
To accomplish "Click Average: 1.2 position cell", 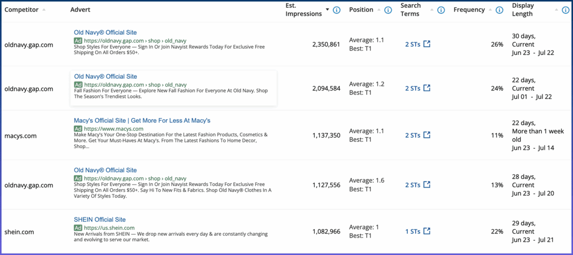I will click(x=367, y=84).
